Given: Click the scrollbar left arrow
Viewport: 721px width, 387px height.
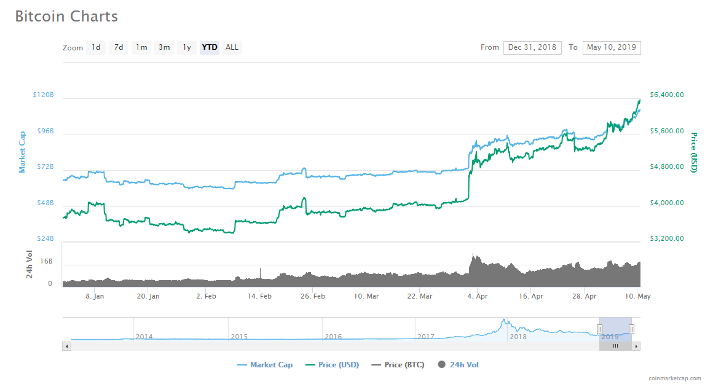Looking at the screenshot, I should click(x=67, y=346).
